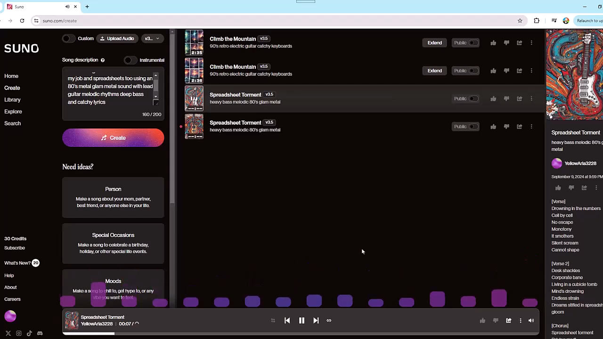Open Suno's Instagram page icon
603x339 pixels.
[19, 333]
